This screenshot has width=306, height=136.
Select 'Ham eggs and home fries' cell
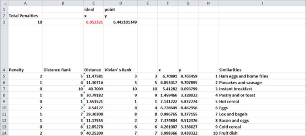pos(262,76)
